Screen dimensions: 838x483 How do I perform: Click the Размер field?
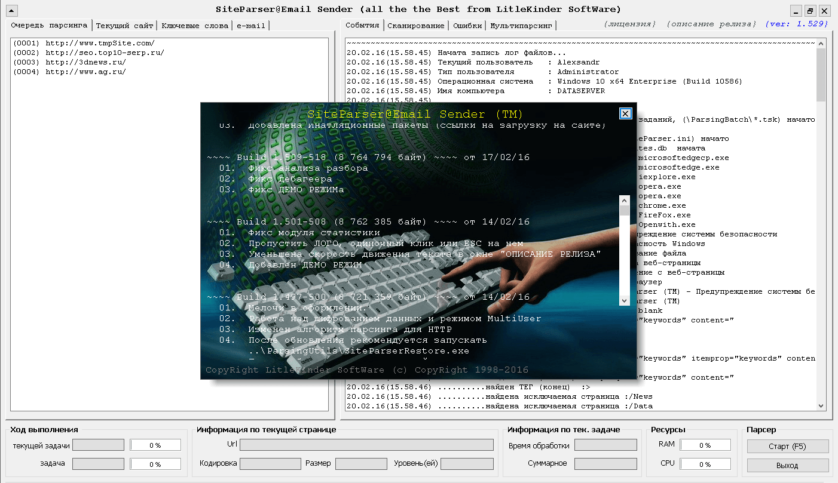pos(361,464)
